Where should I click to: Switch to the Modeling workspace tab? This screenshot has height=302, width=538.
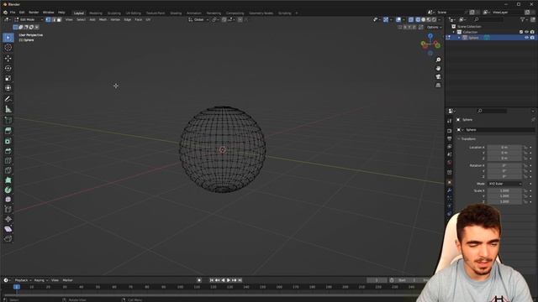96,13
